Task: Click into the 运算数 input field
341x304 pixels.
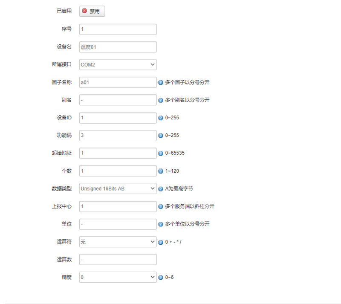Action: (118, 259)
